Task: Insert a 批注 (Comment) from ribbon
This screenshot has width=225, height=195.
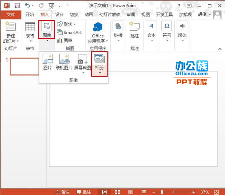Action: click(135, 30)
